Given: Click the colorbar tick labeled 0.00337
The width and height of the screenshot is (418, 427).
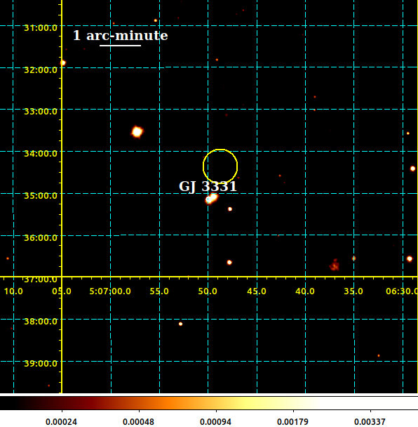Looking at the screenshot, I should 370,422.
